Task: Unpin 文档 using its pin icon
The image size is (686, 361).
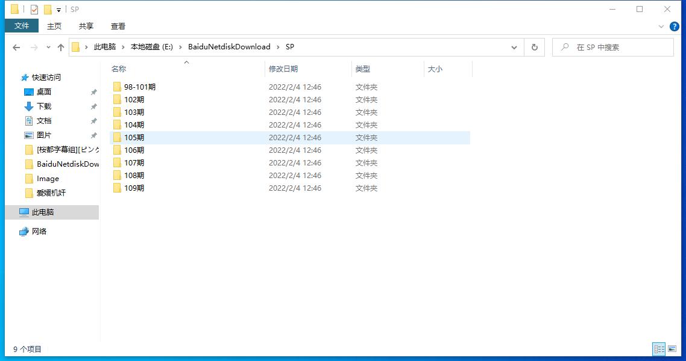Action: tap(93, 121)
